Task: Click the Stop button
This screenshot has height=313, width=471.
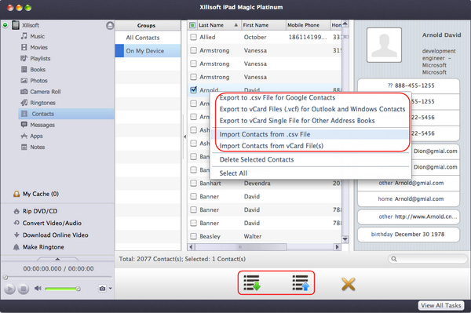Action: [23, 289]
